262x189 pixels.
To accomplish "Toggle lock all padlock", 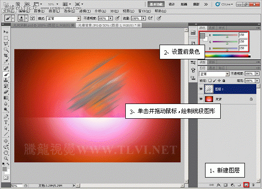I will pyautogui.click(x=224, y=81).
